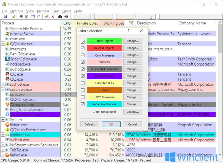Click the green New Objects color swatch
The width and height of the screenshot is (223, 163).
(x=105, y=41)
